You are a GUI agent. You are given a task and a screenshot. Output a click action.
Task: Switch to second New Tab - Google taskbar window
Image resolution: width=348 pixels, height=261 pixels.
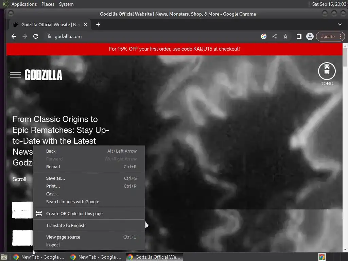pos(96,257)
